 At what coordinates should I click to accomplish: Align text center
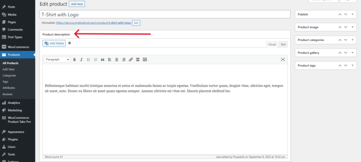coord(117,59)
